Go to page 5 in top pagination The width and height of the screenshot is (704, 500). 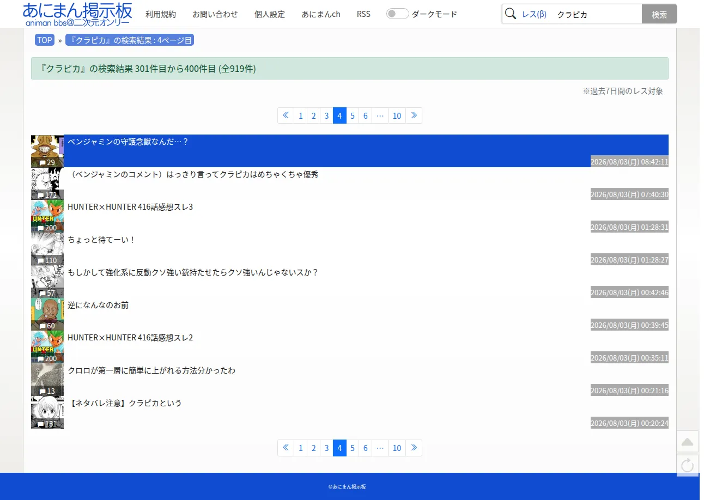(x=353, y=115)
